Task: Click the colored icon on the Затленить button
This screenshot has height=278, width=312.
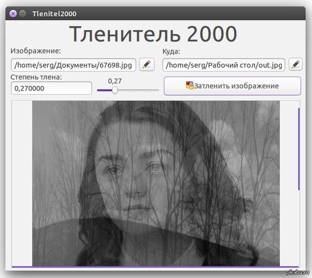Action: click(x=190, y=86)
